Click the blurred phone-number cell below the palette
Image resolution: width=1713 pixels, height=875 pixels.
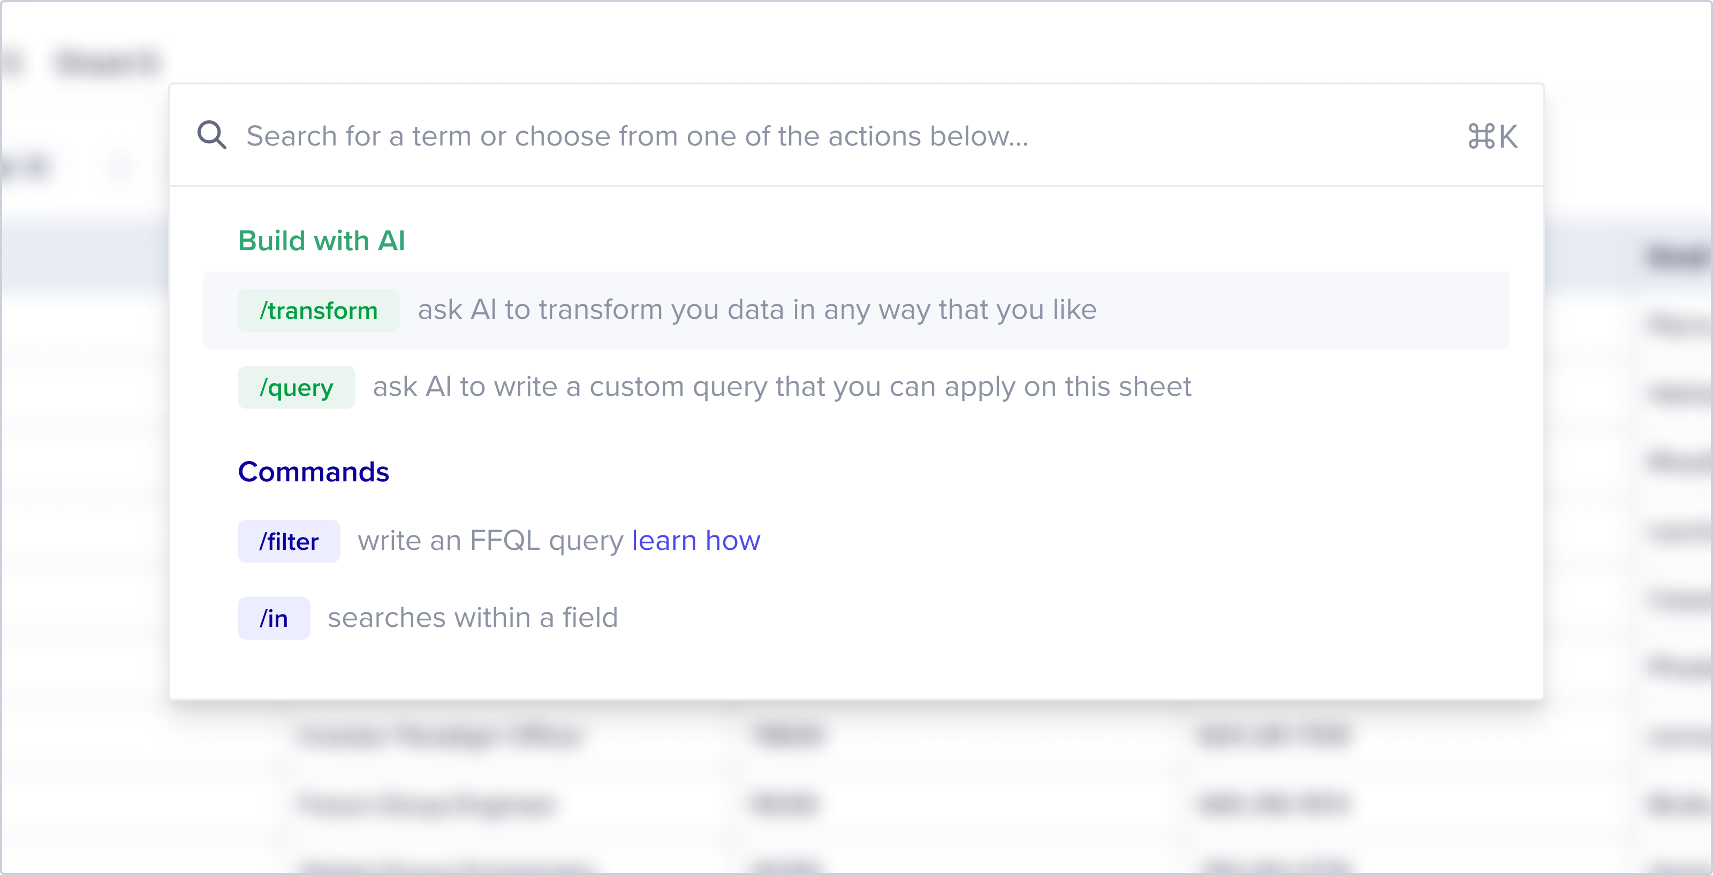(1274, 735)
